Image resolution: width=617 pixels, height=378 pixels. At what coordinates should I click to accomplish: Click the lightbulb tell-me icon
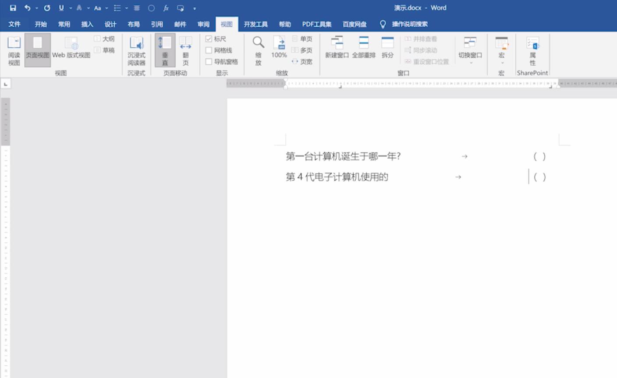click(383, 24)
